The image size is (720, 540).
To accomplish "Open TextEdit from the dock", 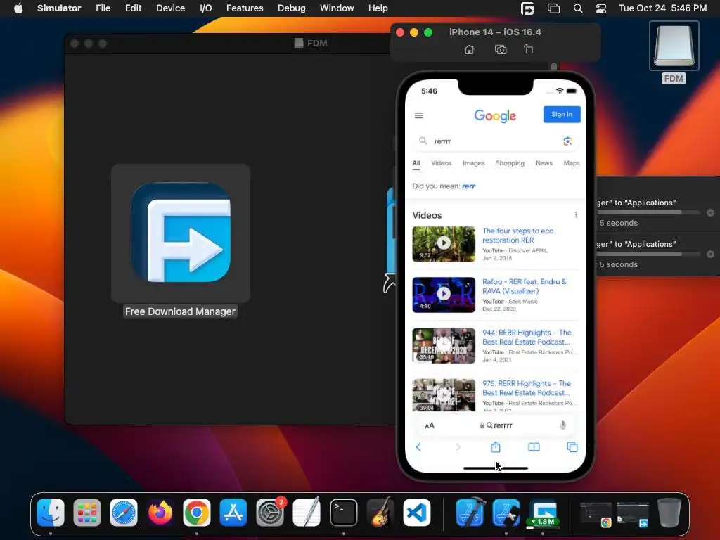I will 307,513.
